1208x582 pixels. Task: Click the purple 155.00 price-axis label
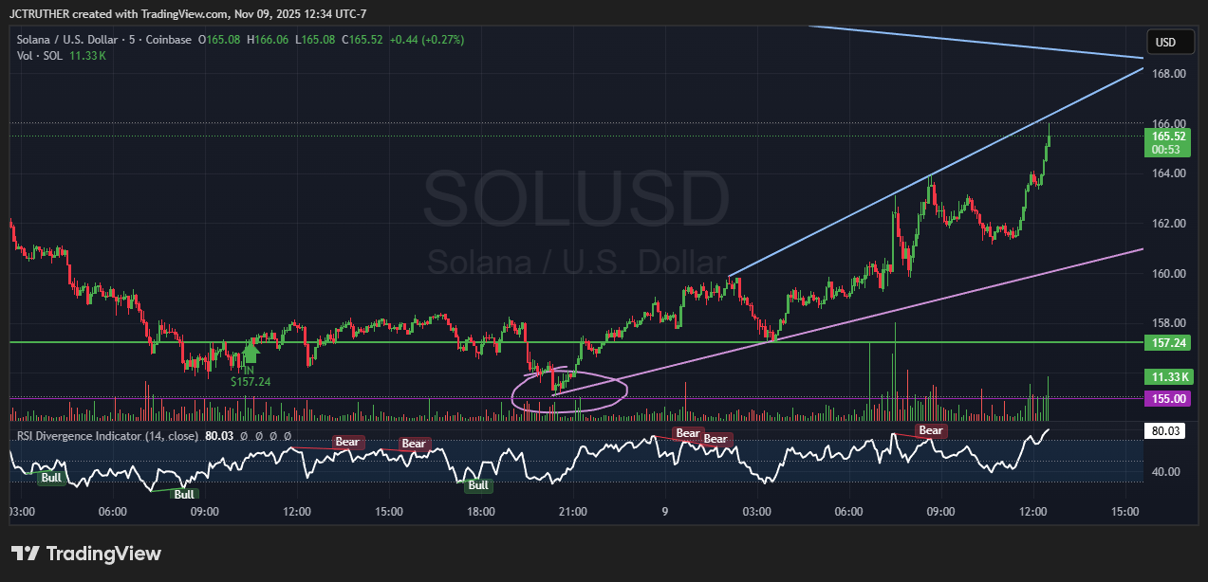(1167, 398)
